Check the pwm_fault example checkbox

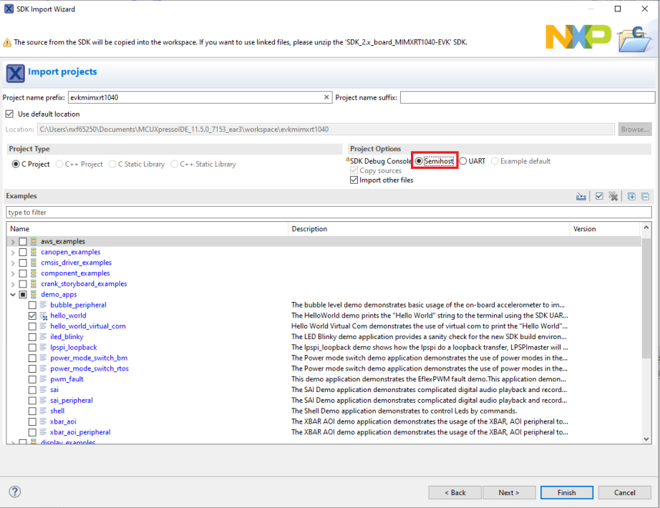[x=32, y=379]
